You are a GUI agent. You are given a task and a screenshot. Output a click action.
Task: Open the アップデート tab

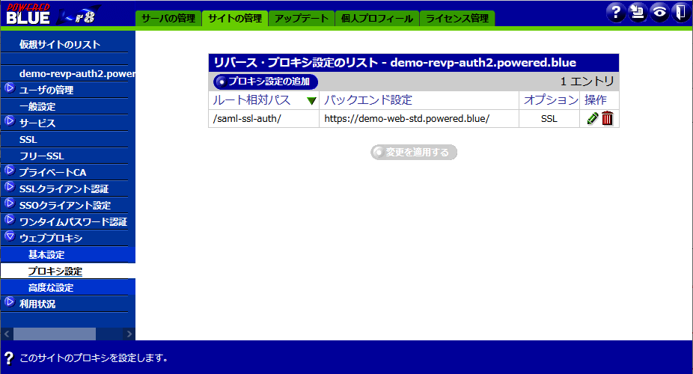coord(302,19)
